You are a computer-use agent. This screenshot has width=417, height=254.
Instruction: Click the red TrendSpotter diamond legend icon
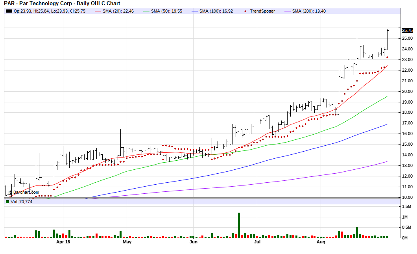245,11
